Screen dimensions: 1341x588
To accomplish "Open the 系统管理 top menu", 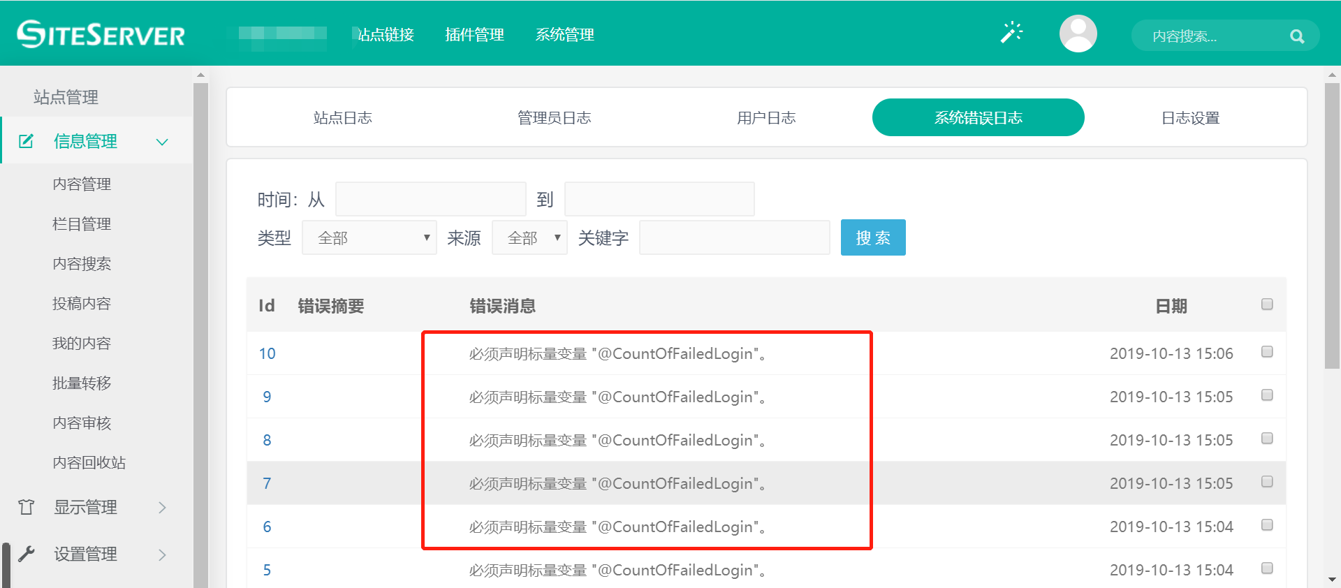I will tap(564, 34).
